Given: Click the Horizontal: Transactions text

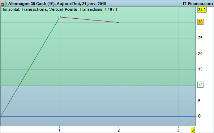Looking at the screenshot, I should click(24, 9).
